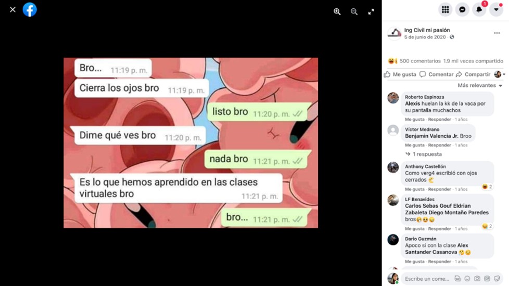The height and width of the screenshot is (286, 509).
Task: Click the Comentar button
Action: 437,74
